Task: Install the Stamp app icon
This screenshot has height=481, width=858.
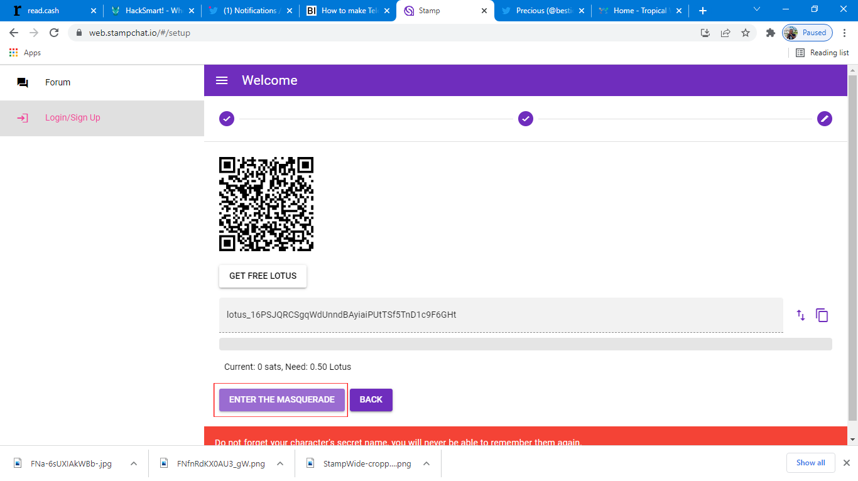Action: pos(705,33)
